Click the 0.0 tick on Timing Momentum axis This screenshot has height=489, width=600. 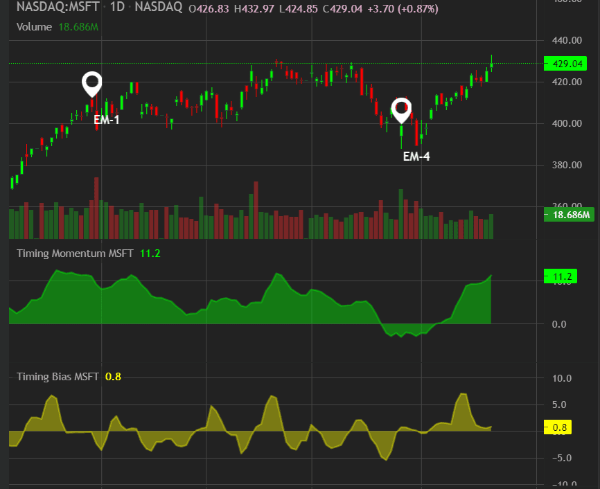(559, 324)
